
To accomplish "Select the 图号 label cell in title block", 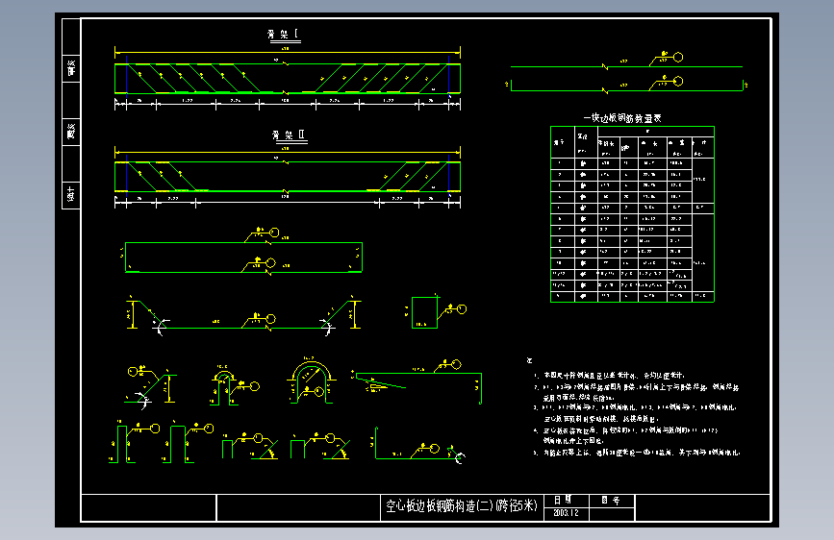I will click(x=612, y=501).
